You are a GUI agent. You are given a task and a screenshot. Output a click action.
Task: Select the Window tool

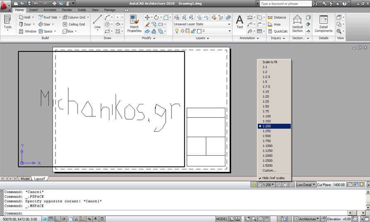(28, 31)
